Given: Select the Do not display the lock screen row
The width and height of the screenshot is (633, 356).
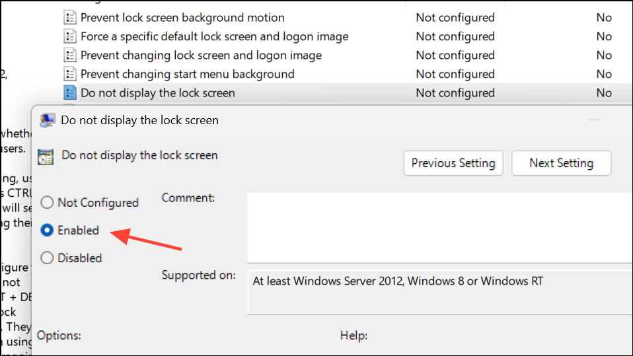Looking at the screenshot, I should [x=346, y=93].
